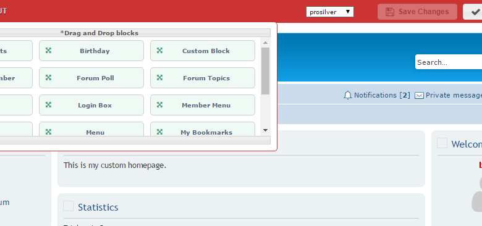Click the move icon on Forum Poll block
The width and height of the screenshot is (482, 226).
pyautogui.click(x=48, y=78)
